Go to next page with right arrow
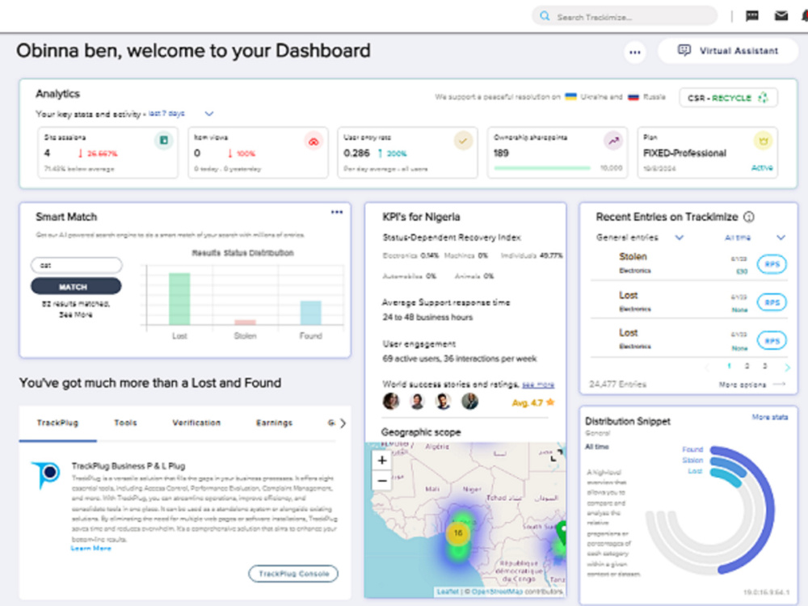This screenshot has height=606, width=808. (x=787, y=368)
